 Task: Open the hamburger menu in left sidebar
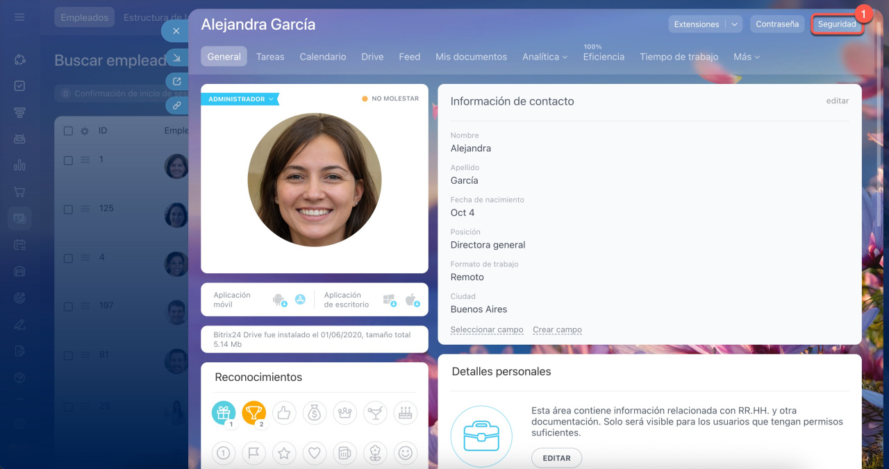point(19,17)
